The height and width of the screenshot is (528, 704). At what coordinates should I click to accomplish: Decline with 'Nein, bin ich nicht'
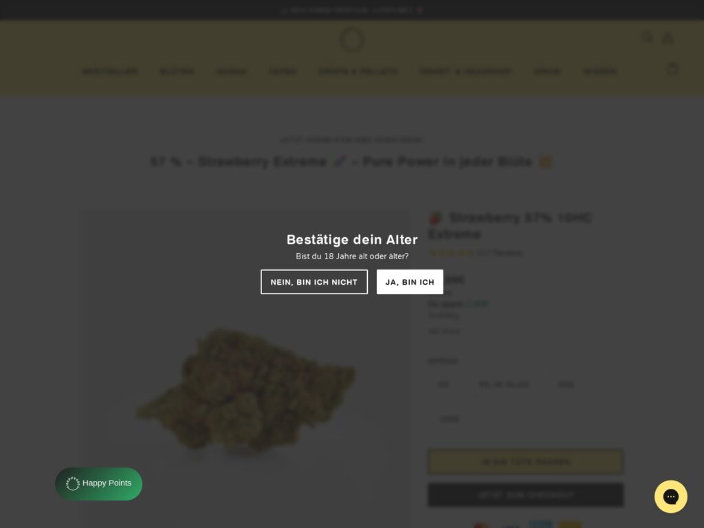pos(313,282)
